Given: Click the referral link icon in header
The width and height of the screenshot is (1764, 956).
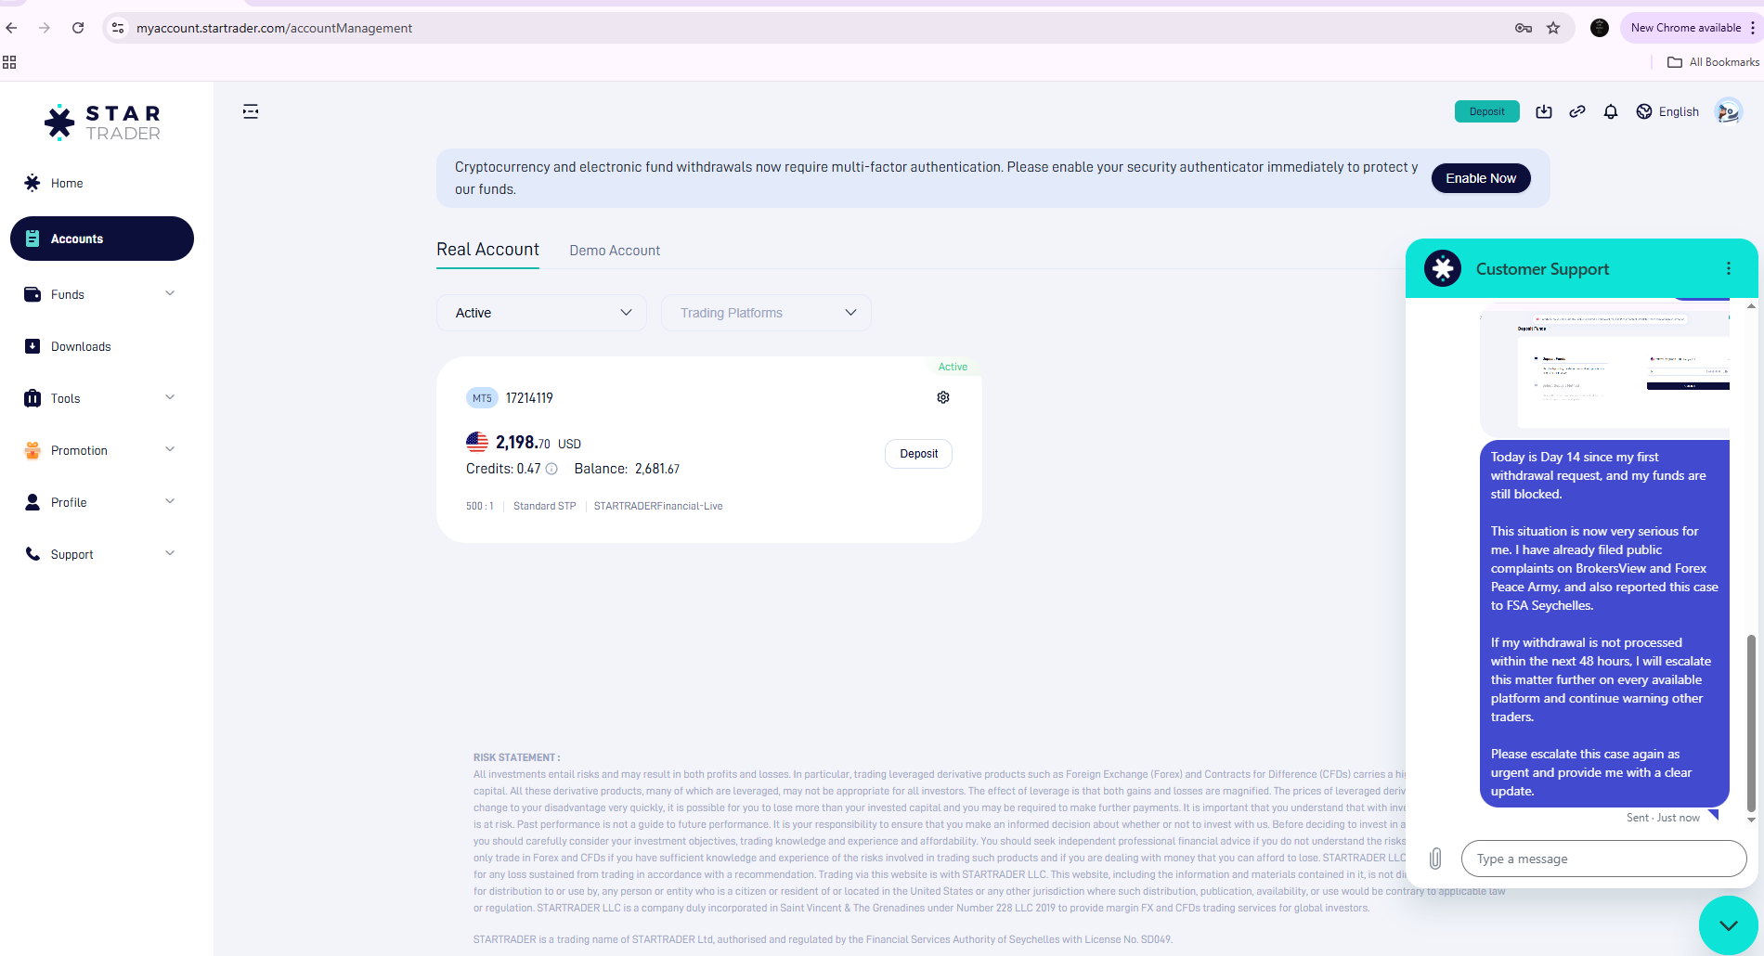Looking at the screenshot, I should (x=1577, y=111).
